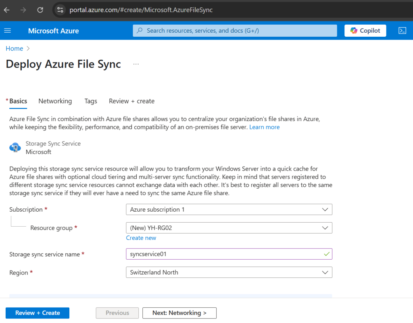The width and height of the screenshot is (413, 323).
Task: Click the green validation checkmark
Action: [327, 254]
